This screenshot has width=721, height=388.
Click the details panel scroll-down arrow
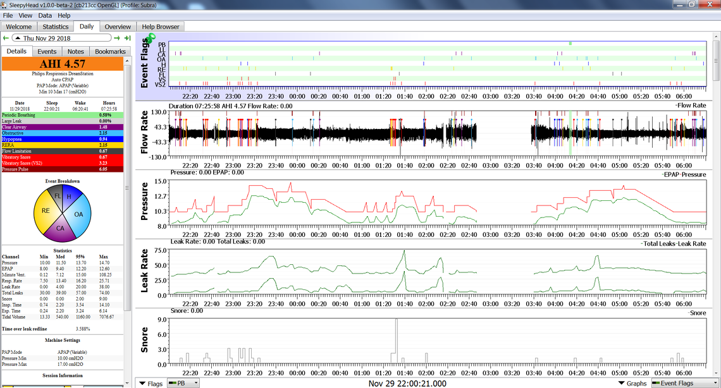tap(127, 383)
